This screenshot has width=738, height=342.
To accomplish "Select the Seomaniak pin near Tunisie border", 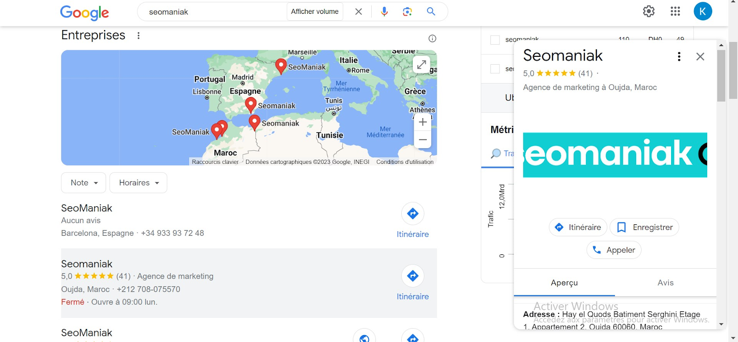I will [254, 122].
